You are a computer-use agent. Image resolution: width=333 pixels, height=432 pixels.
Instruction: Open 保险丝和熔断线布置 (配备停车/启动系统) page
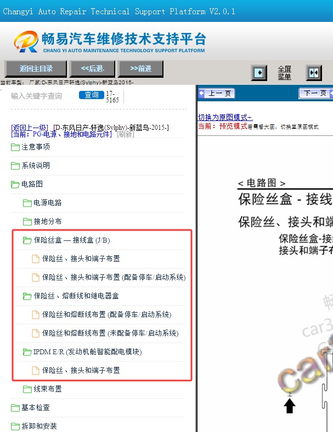(106, 314)
